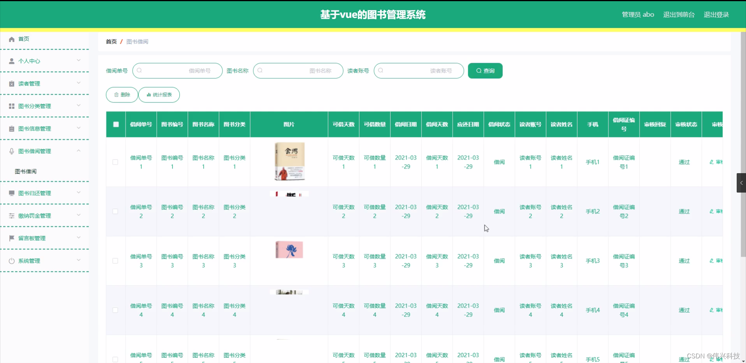
Task: Check the checkbox for row 借阅单号3
Action: 115,261
